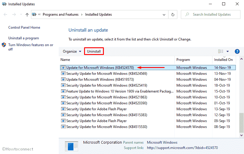Click the search magnifier icon
Screen dimensions: 244x154
click(187, 14)
